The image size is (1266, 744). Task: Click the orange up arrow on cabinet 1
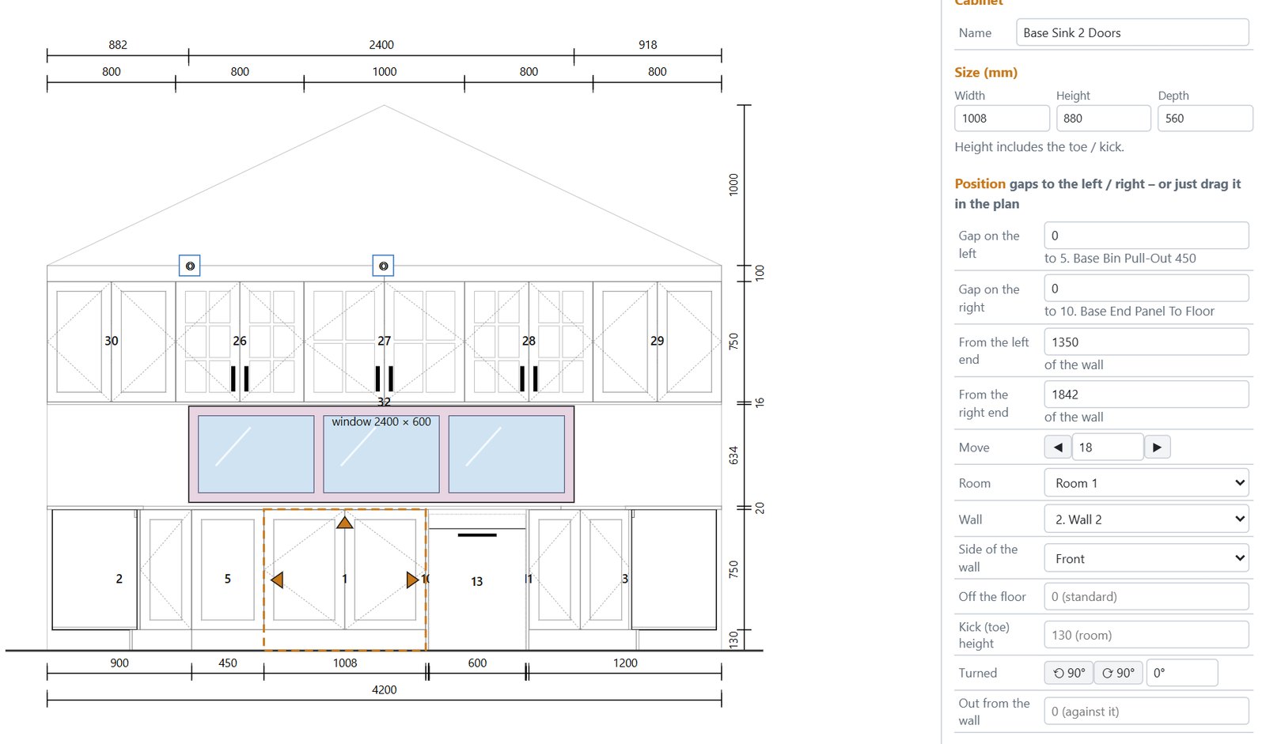344,522
